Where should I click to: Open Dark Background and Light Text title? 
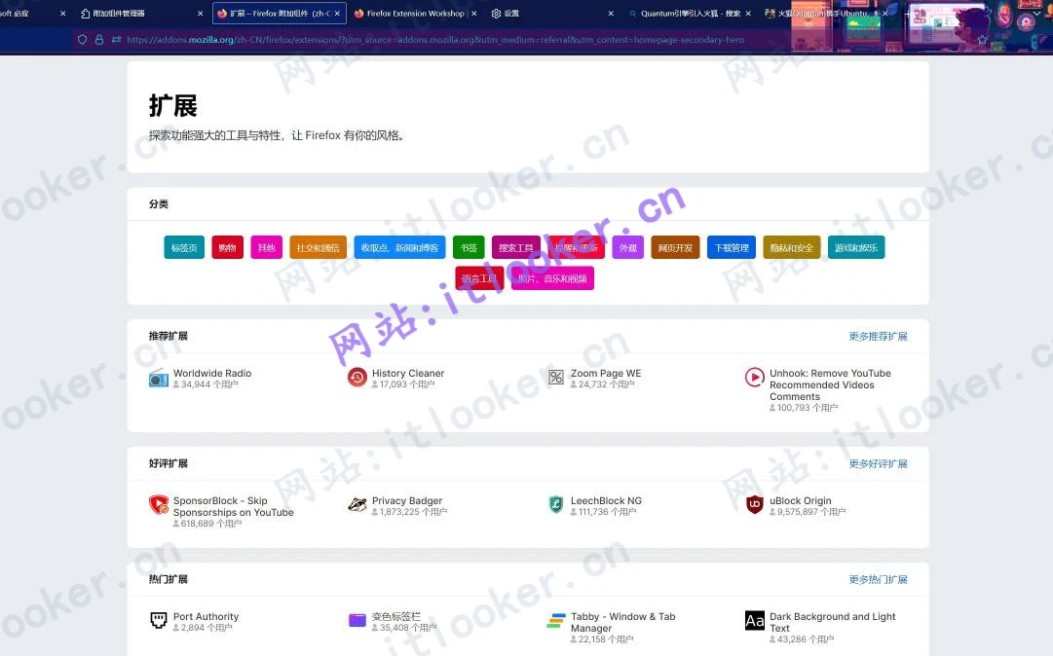832,623
